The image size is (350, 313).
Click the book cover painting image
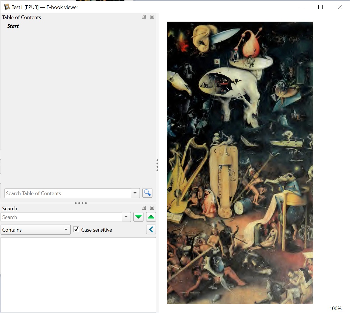point(240,163)
